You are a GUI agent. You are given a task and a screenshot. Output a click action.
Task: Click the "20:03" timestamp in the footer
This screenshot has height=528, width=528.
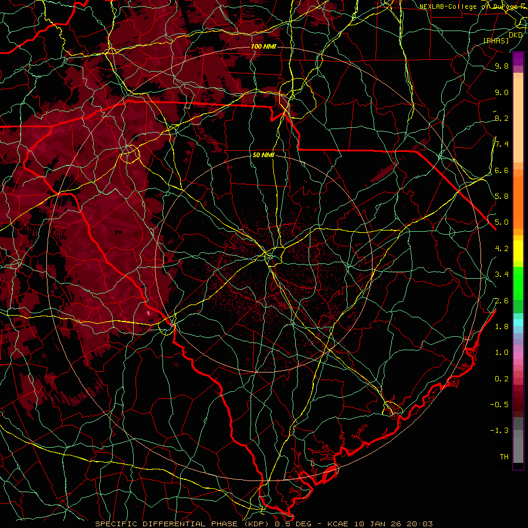419,524
